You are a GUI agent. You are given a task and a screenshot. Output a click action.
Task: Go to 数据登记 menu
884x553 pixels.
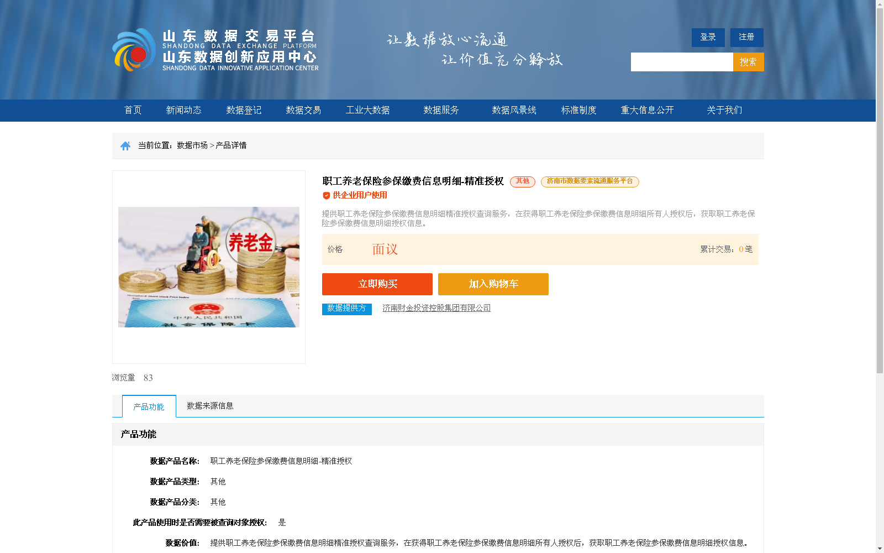(x=244, y=110)
